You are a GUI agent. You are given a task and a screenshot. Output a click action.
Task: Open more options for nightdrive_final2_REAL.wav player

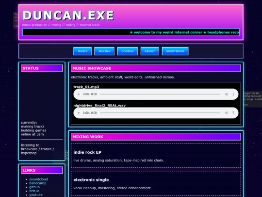tap(233, 113)
